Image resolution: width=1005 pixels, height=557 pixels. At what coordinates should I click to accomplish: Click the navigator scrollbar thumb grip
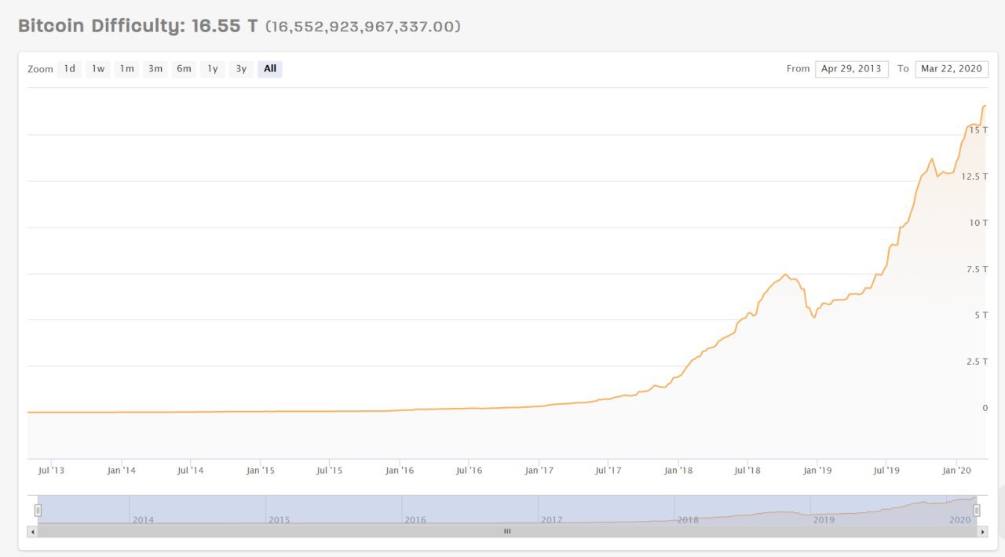click(507, 531)
